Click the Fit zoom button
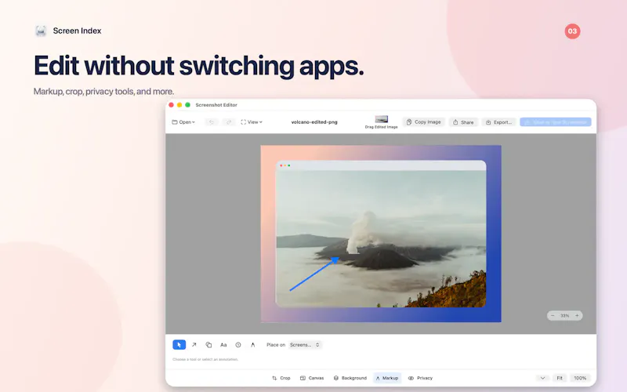This screenshot has width=627, height=392. pos(560,378)
